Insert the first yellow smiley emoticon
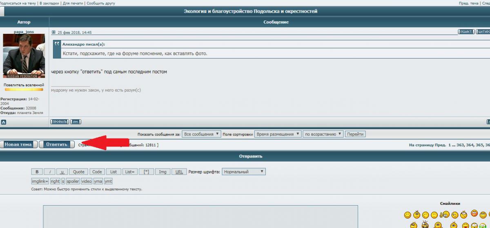Image resolution: width=490 pixels, height=228 pixels. coord(407,215)
